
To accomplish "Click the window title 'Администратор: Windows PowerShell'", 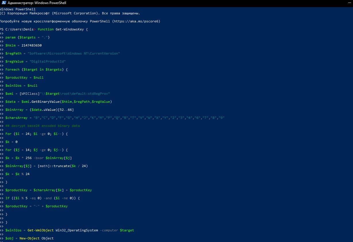I will coord(37,3).
